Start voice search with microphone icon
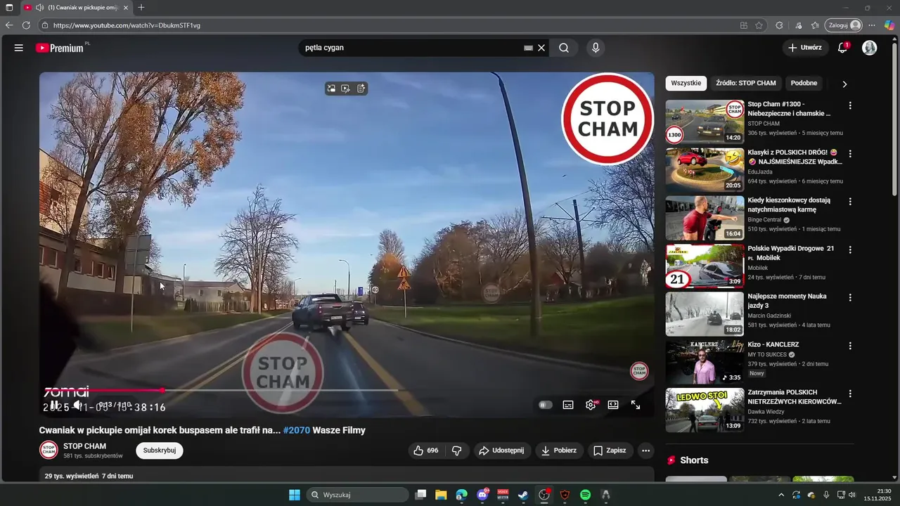 [x=596, y=48]
